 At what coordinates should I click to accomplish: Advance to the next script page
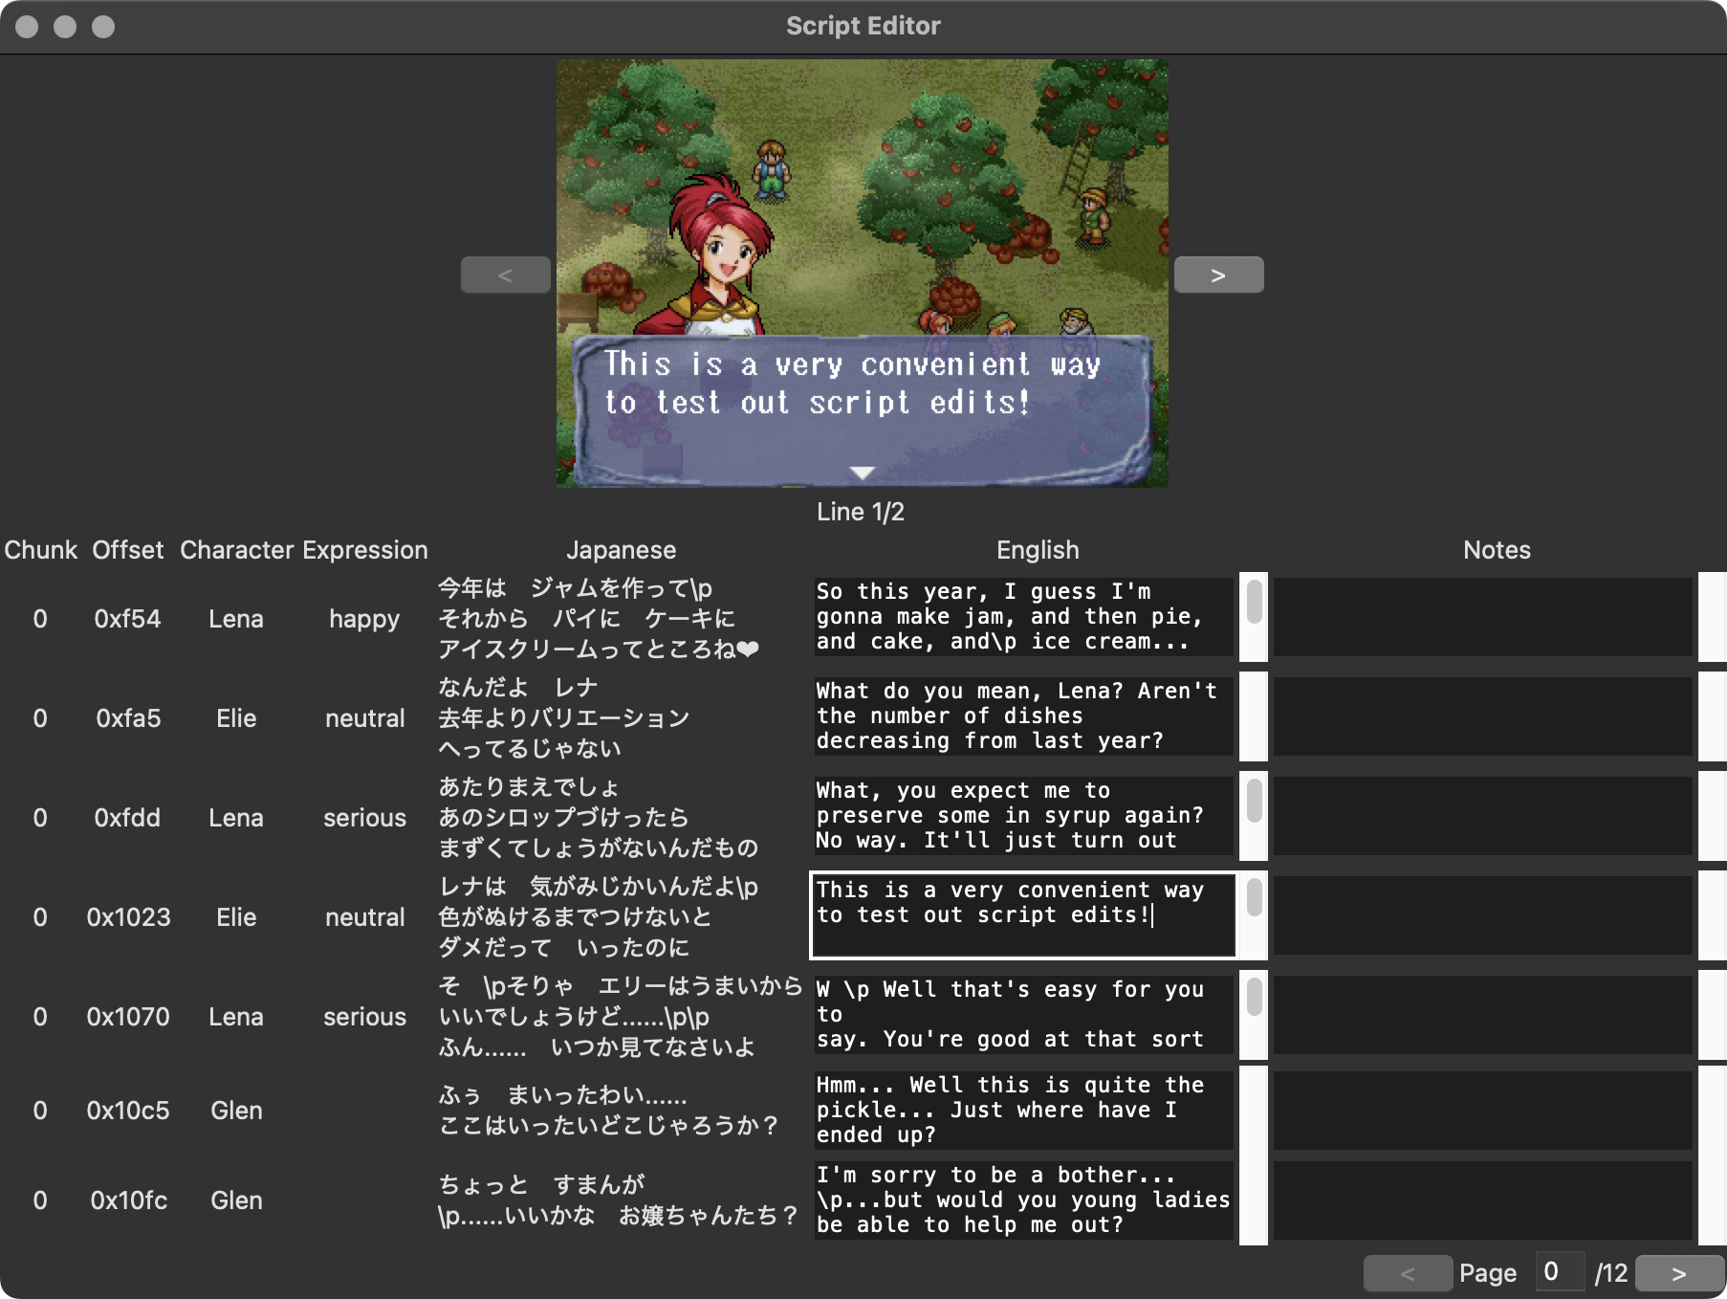(1677, 1273)
